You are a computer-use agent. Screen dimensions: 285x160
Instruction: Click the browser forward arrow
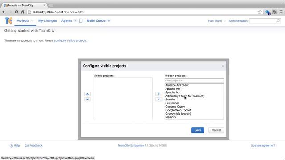tap(10, 12)
